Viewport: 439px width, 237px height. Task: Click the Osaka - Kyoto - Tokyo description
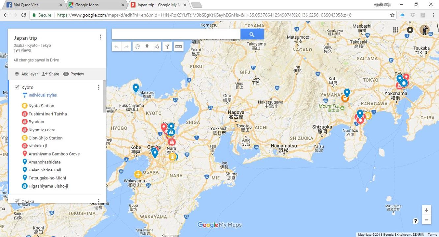tap(32, 46)
